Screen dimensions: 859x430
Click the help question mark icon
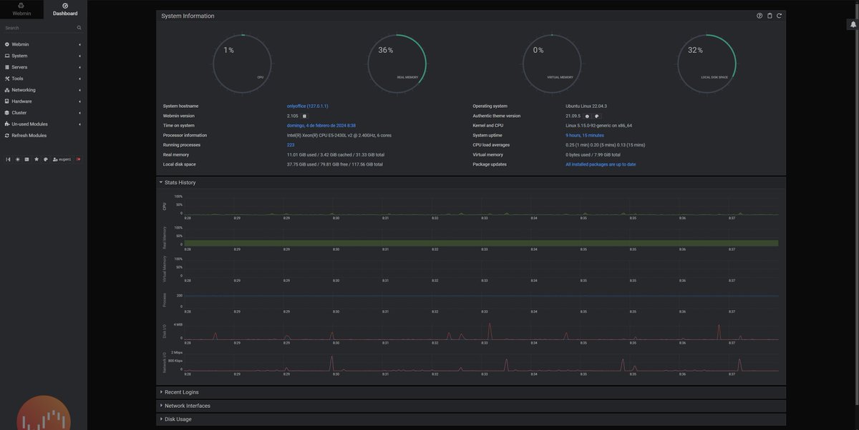coord(759,16)
